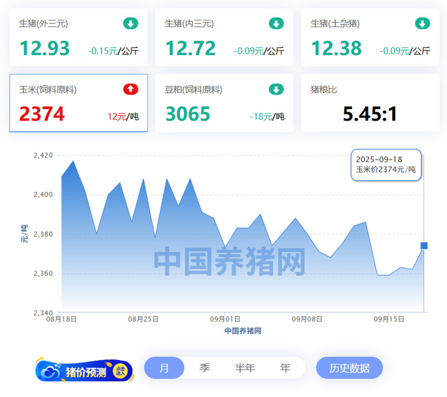The image size is (447, 397).
Task: Switch chart to 月 range tab
Action: 164,368
